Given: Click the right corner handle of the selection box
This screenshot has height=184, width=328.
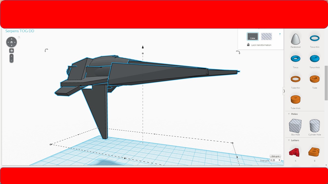Looking at the screenshot, I should (x=232, y=143).
